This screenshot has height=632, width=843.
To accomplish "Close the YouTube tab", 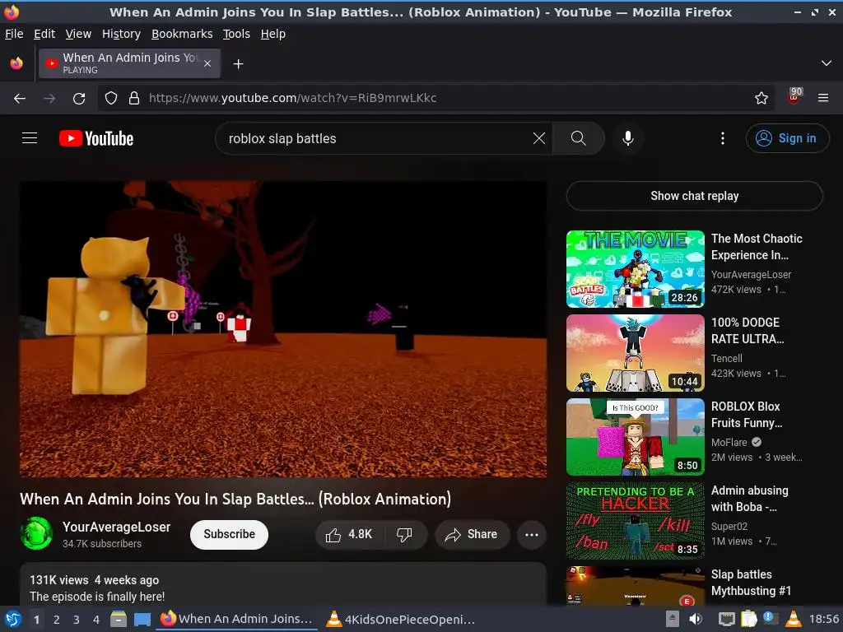I will coord(207,63).
